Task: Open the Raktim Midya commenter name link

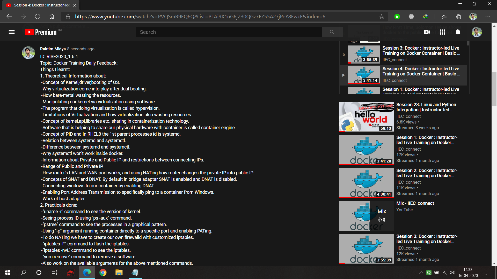Action: [53, 49]
